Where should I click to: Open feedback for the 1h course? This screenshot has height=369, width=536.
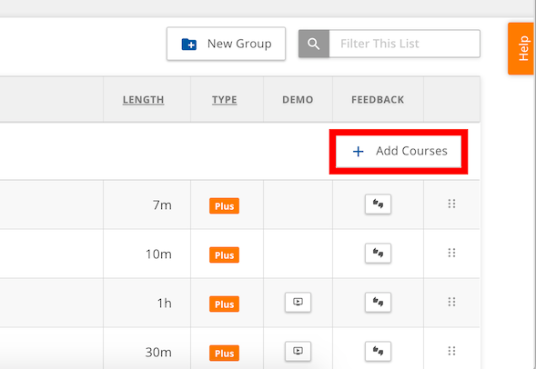pos(378,303)
